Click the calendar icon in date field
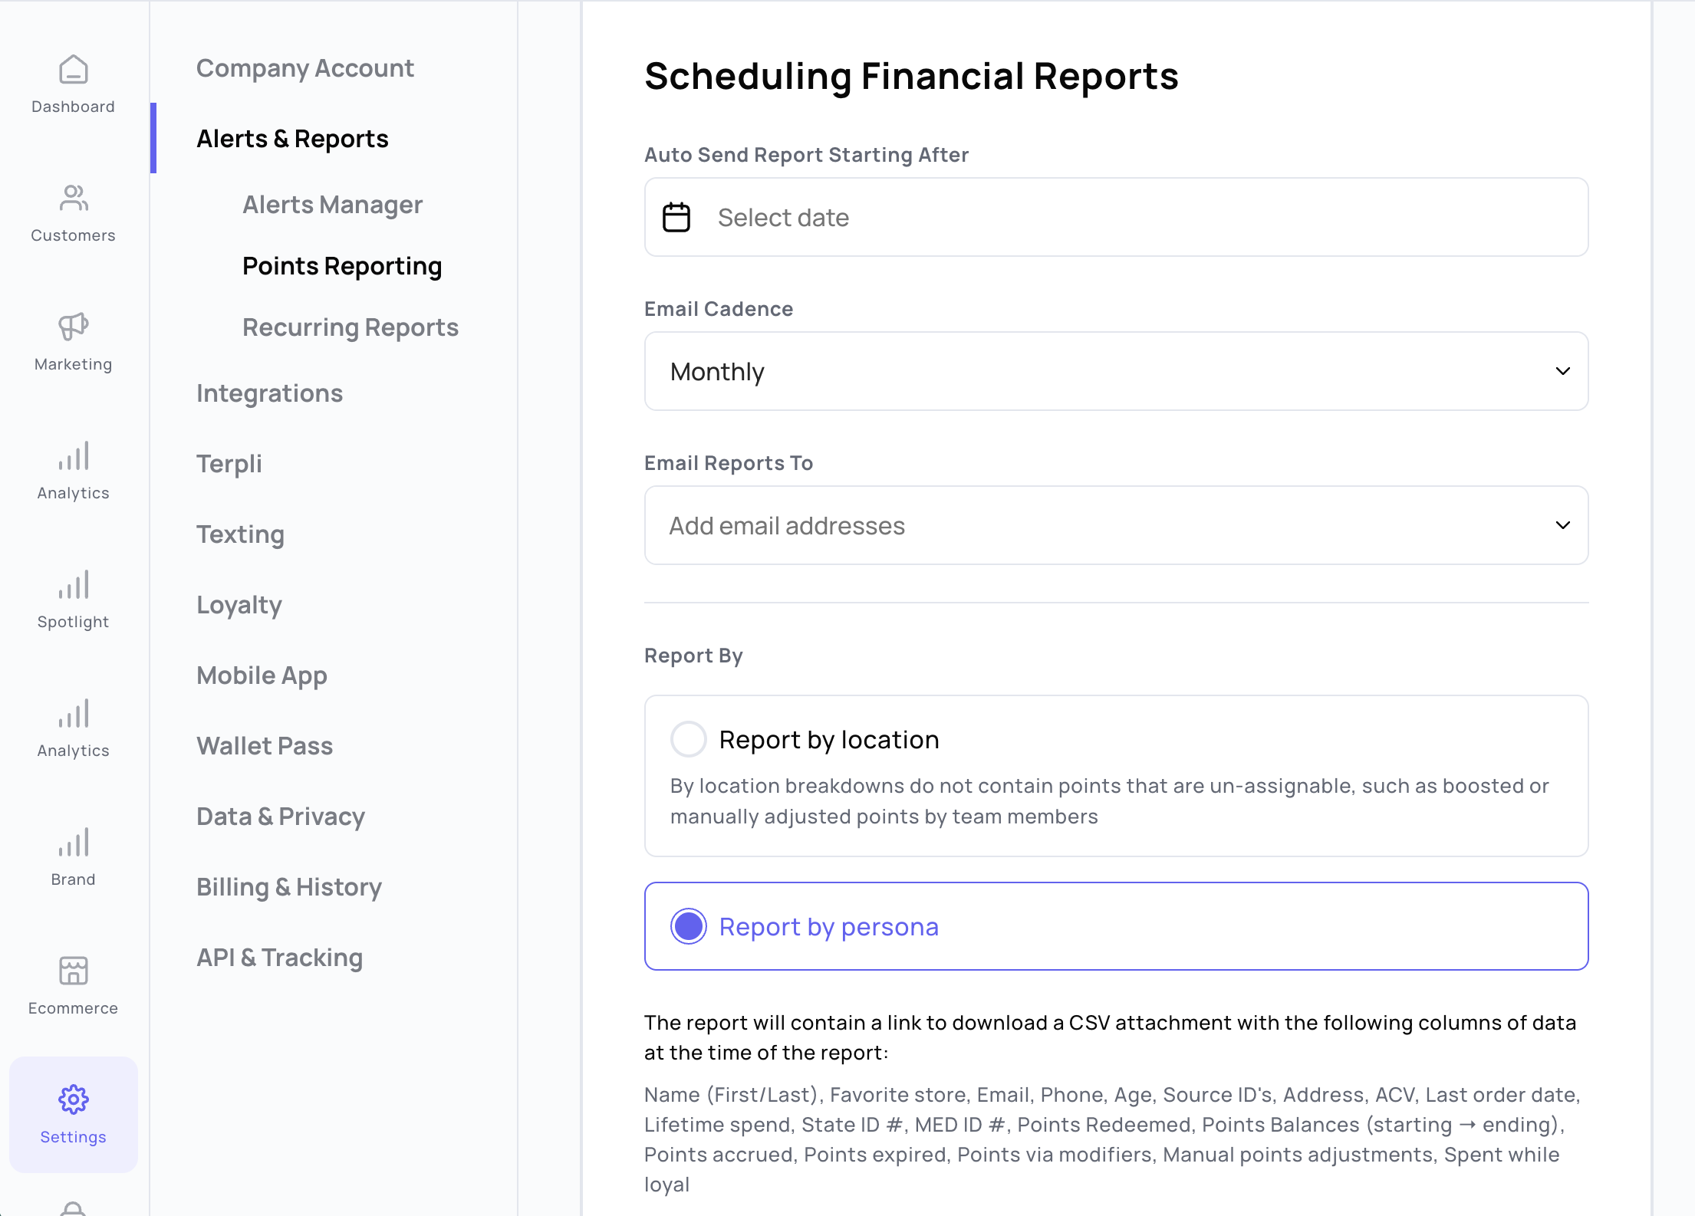Viewport: 1695px width, 1216px height. click(x=676, y=217)
